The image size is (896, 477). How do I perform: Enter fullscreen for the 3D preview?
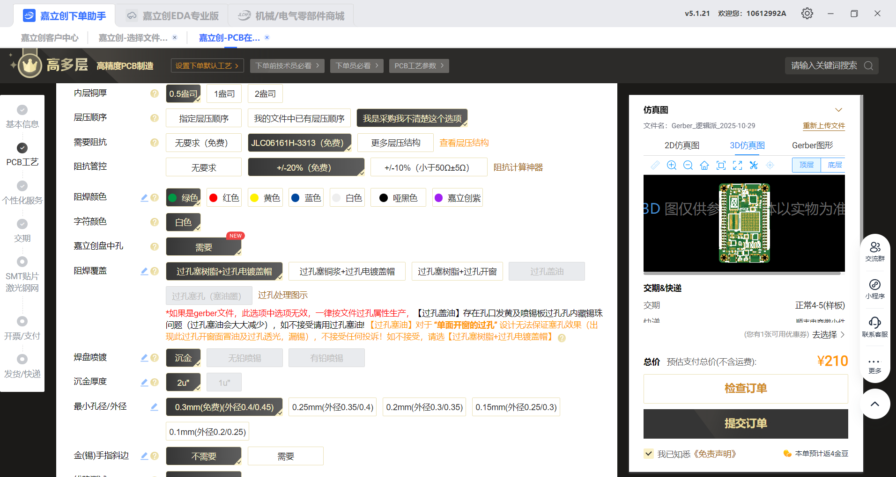click(x=737, y=165)
